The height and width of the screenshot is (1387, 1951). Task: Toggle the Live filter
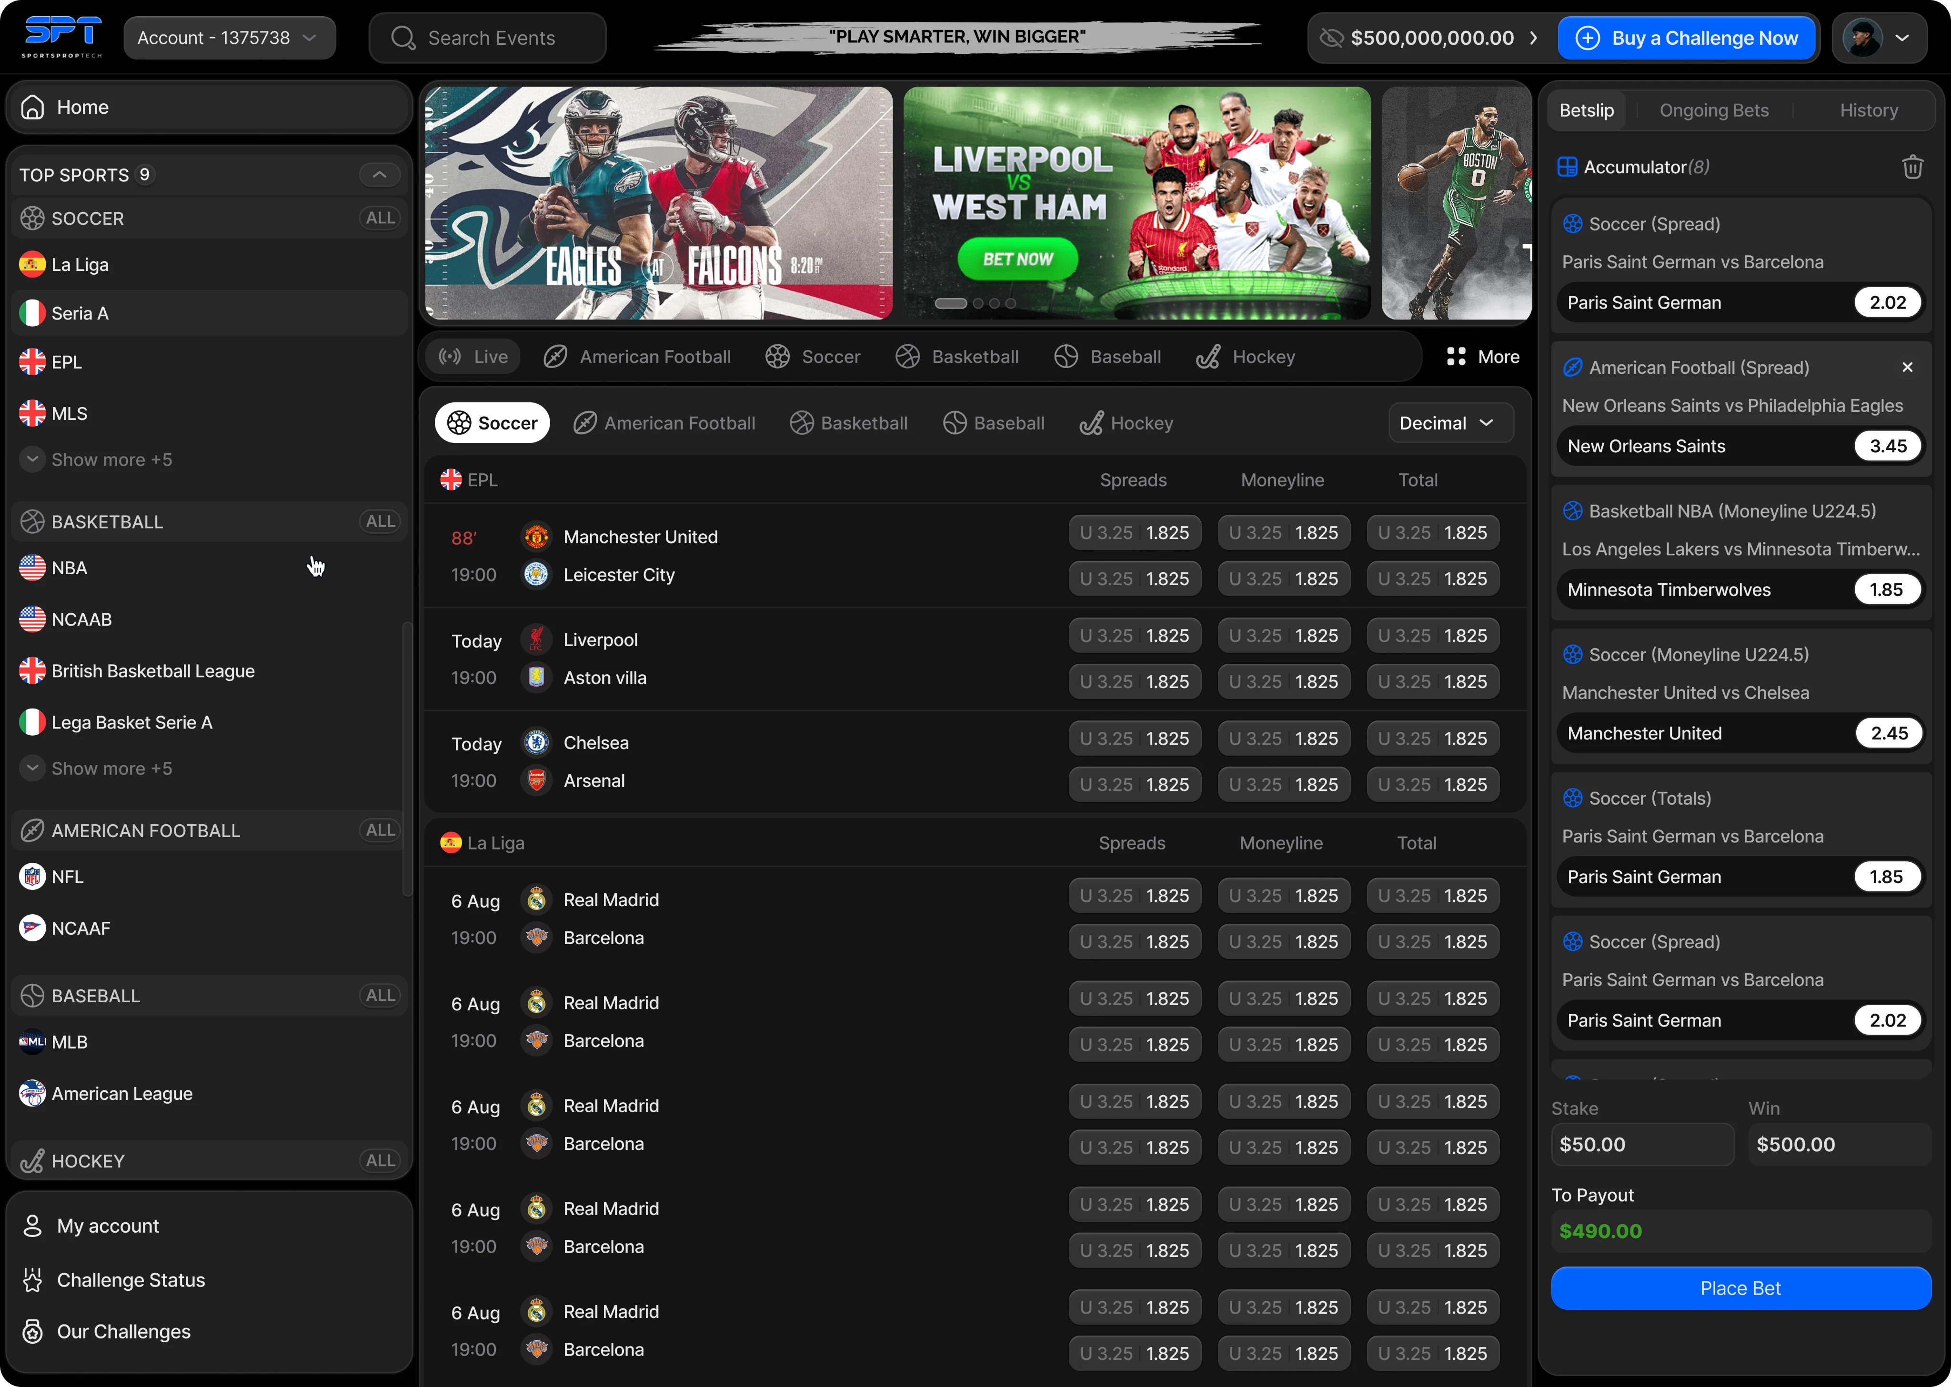point(473,356)
